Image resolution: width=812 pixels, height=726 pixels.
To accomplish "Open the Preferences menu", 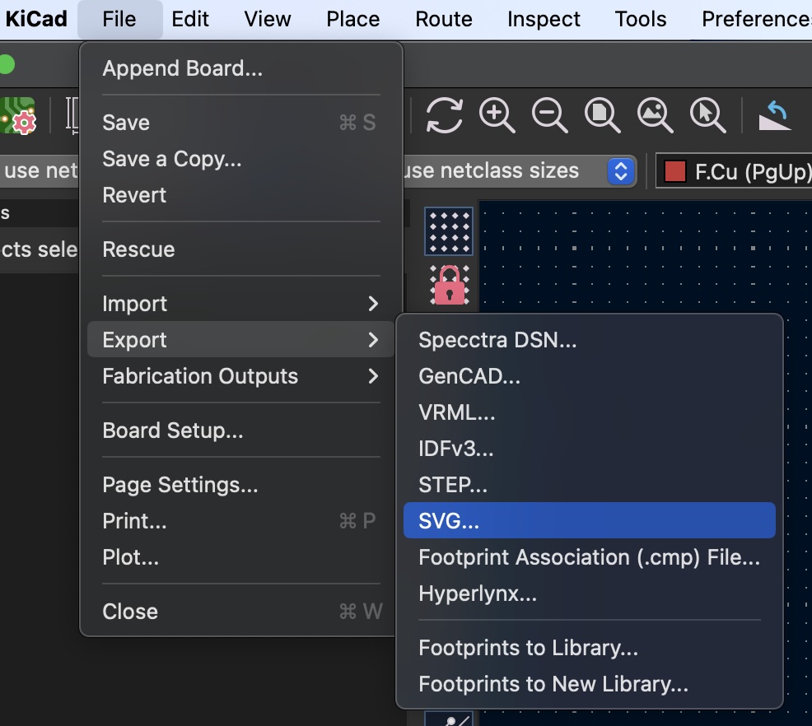I will point(756,19).
